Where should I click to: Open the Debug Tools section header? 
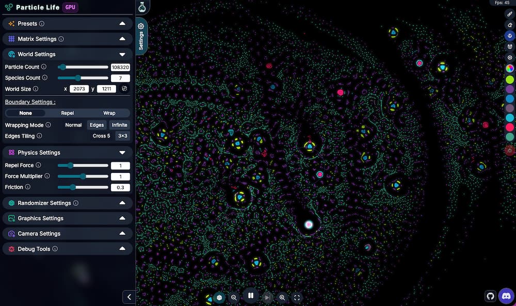pyautogui.click(x=67, y=249)
